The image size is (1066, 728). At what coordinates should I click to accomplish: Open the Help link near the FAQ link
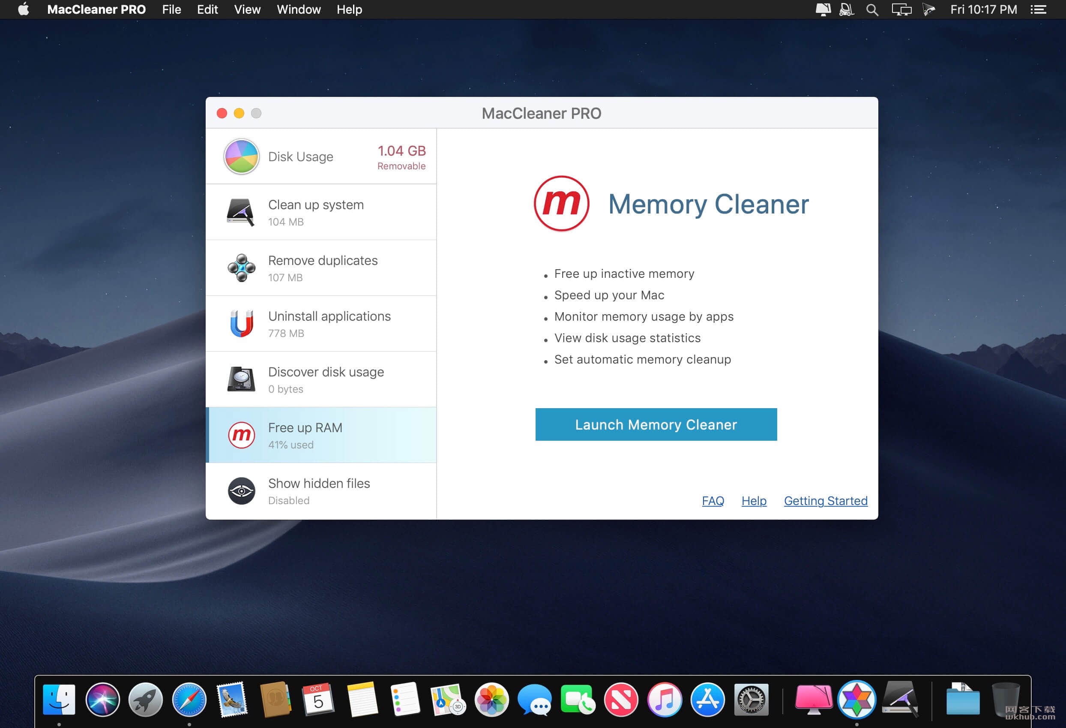[754, 501]
